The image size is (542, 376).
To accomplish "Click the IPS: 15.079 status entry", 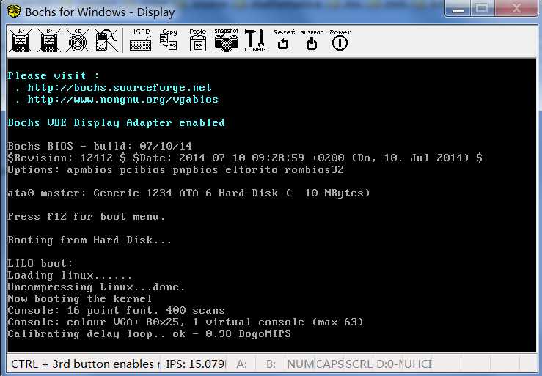I will point(196,364).
